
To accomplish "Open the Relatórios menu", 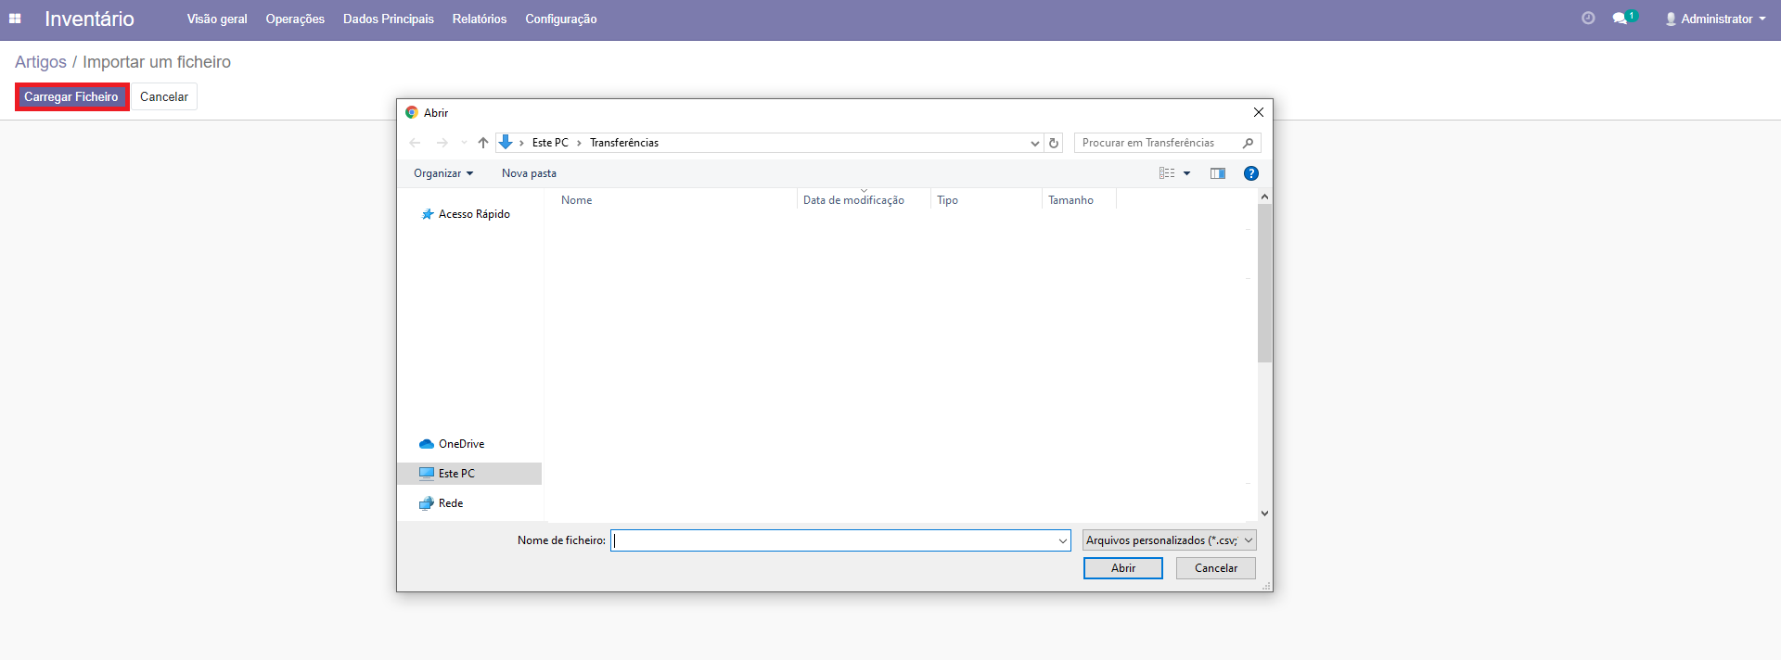I will pos(479,19).
